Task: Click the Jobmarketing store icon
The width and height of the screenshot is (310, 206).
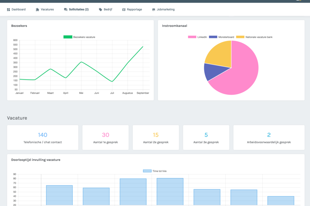Action: pyautogui.click(x=154, y=10)
